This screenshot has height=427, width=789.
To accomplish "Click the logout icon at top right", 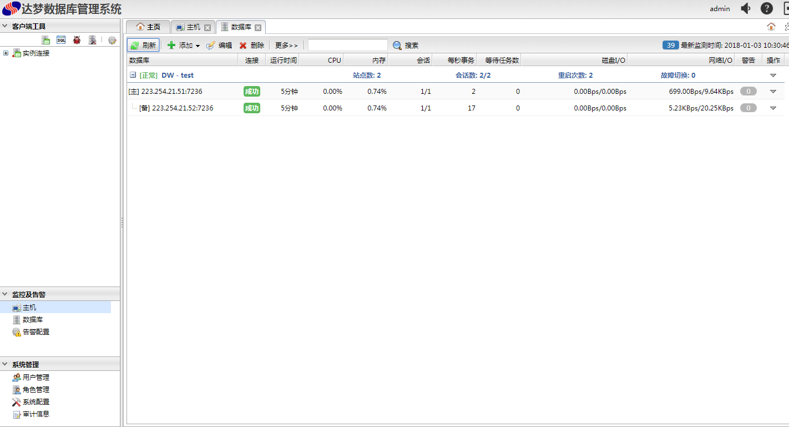I will 786,8.
